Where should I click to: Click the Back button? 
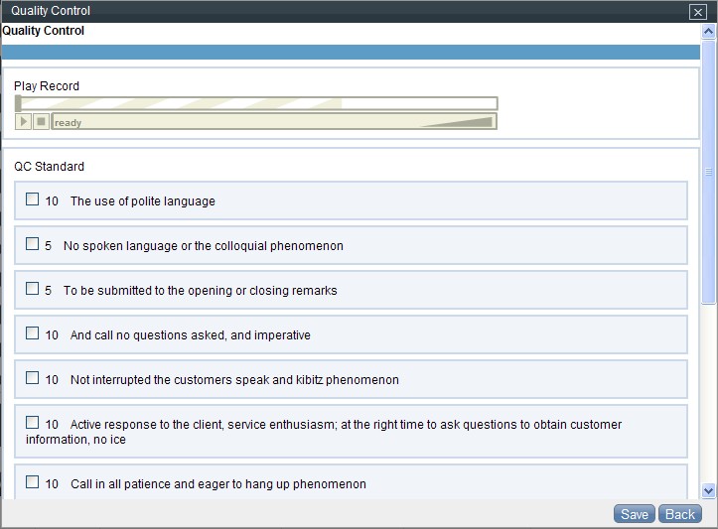click(x=680, y=514)
